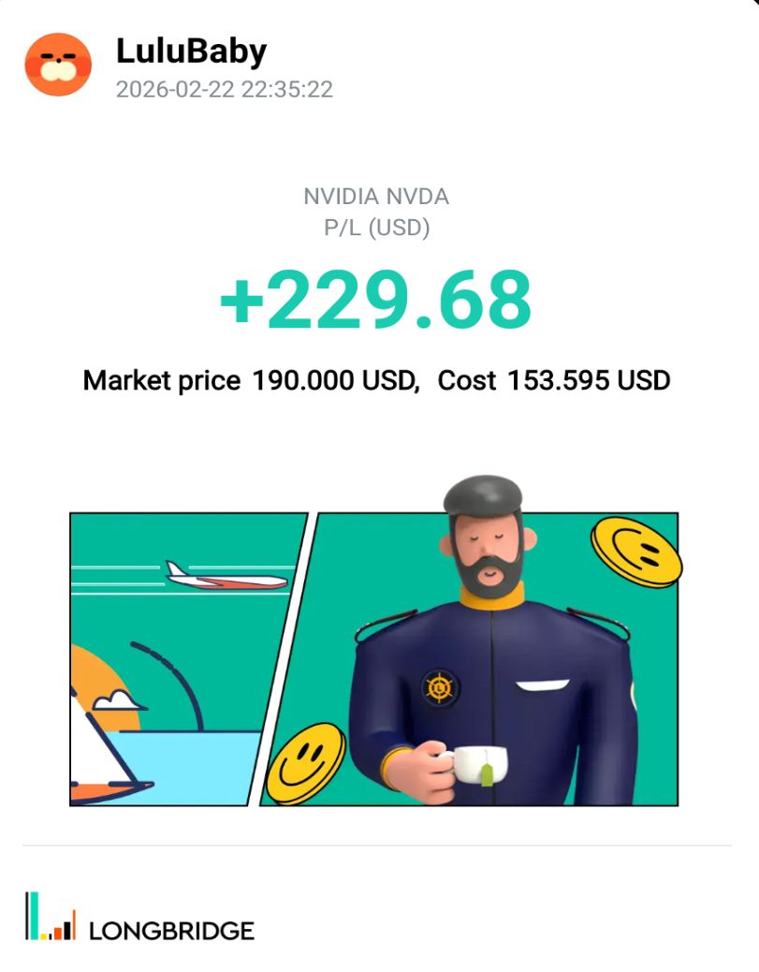
Task: Click the ship-wheel badge on the uniform
Action: 439,688
